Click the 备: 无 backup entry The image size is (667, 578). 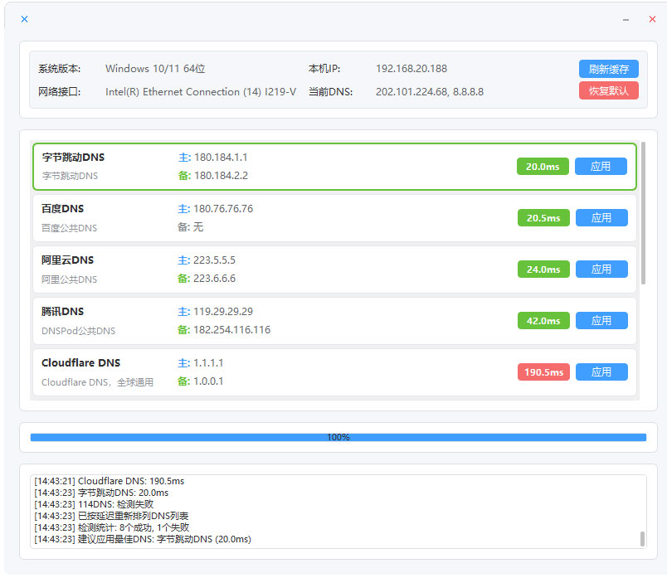pos(190,227)
